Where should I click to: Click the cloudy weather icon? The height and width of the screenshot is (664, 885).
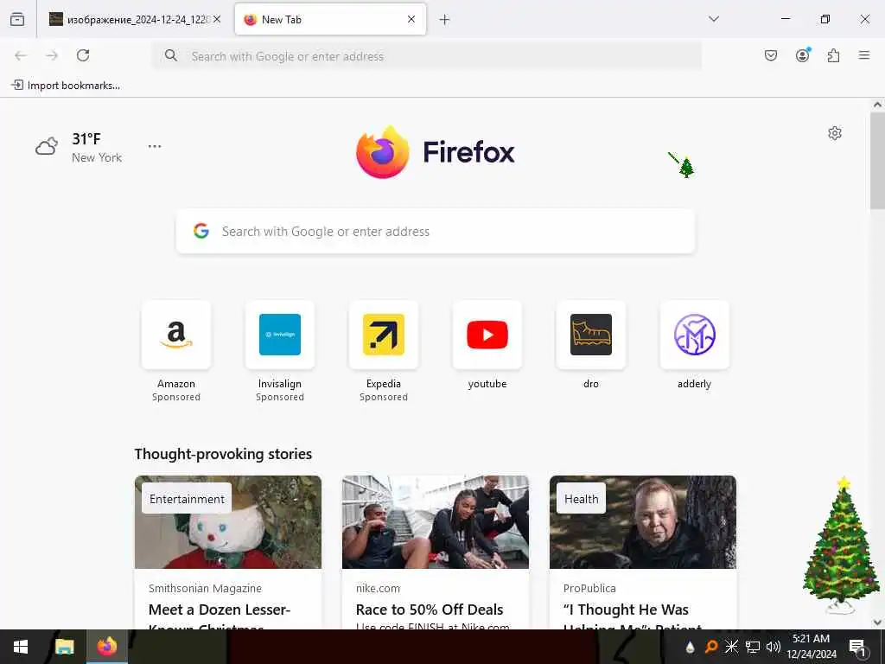[x=47, y=147]
